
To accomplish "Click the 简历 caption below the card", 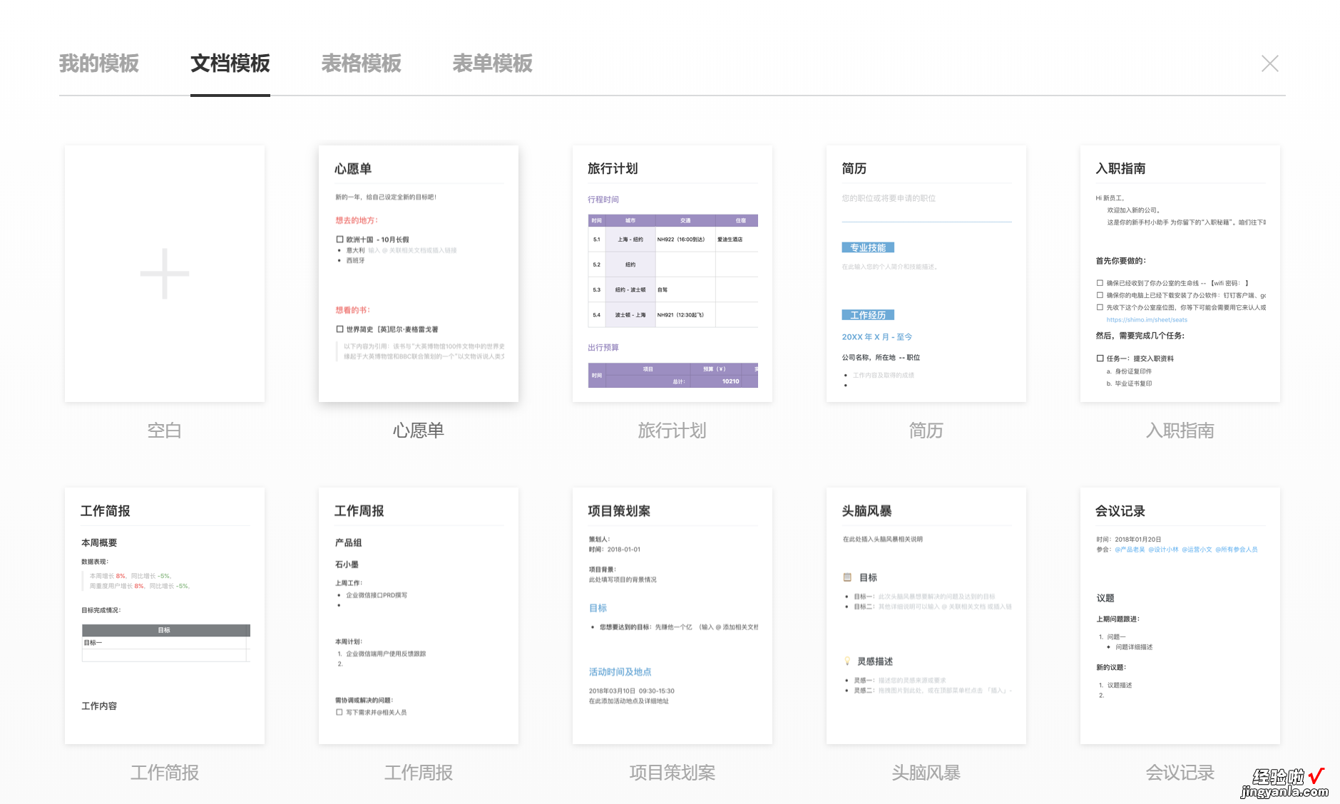I will pyautogui.click(x=926, y=431).
